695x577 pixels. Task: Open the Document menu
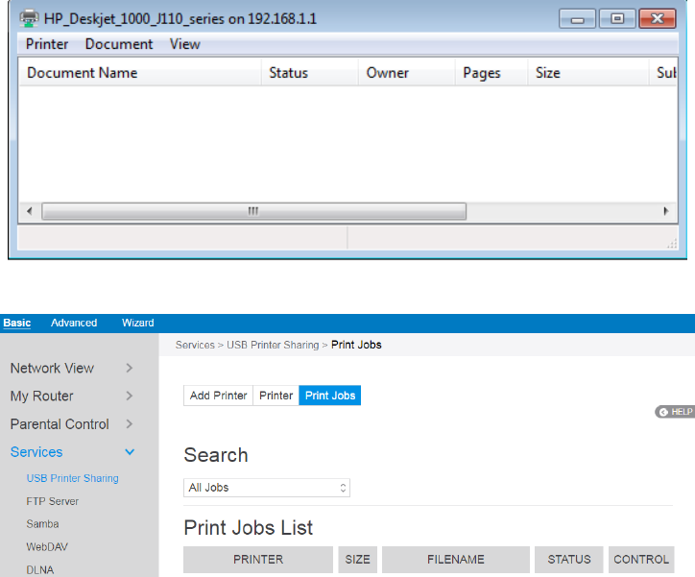[x=119, y=44]
